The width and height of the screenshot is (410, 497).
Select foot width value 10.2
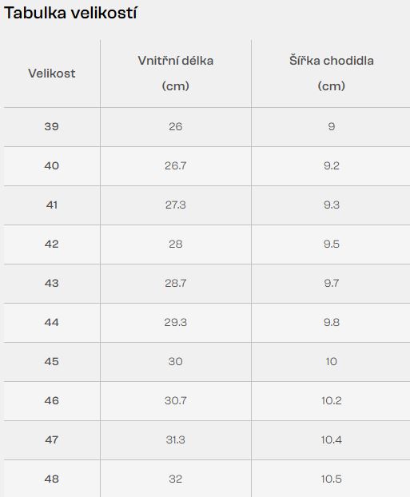coord(332,400)
